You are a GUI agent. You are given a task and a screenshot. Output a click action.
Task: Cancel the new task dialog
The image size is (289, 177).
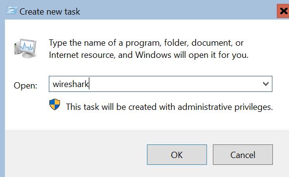tap(243, 155)
